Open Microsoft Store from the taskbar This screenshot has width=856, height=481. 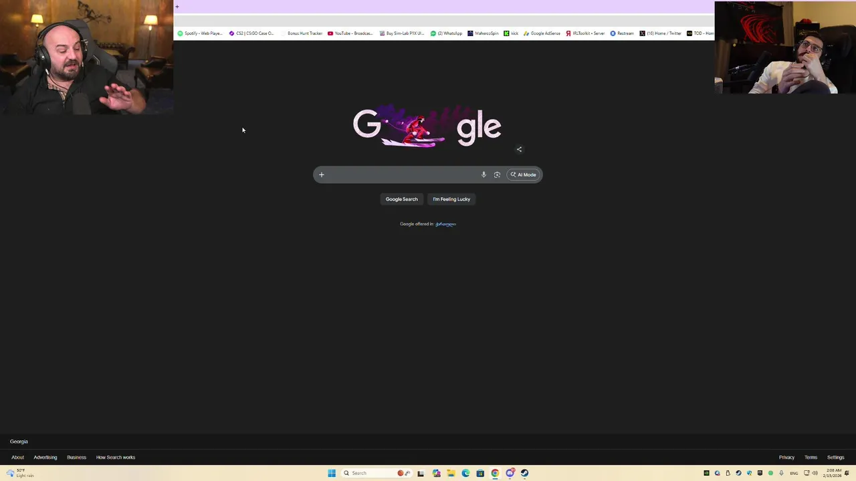pyautogui.click(x=480, y=473)
